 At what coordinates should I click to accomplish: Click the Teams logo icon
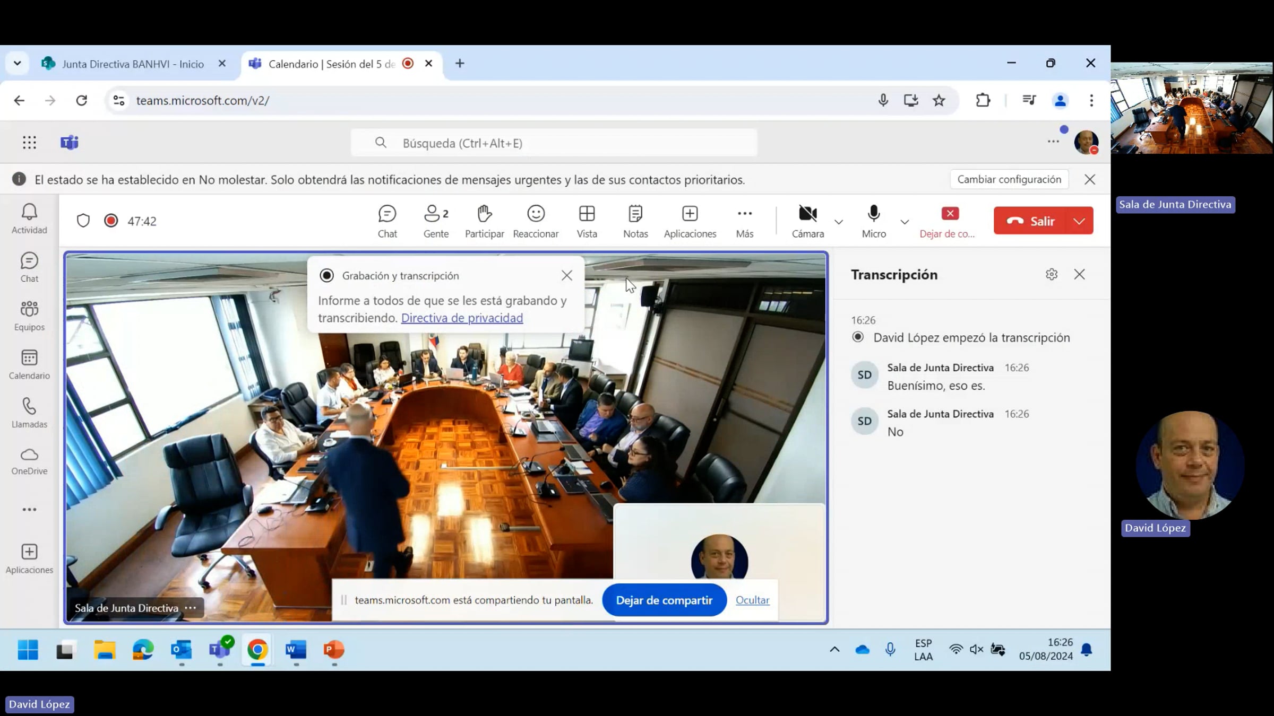(70, 143)
